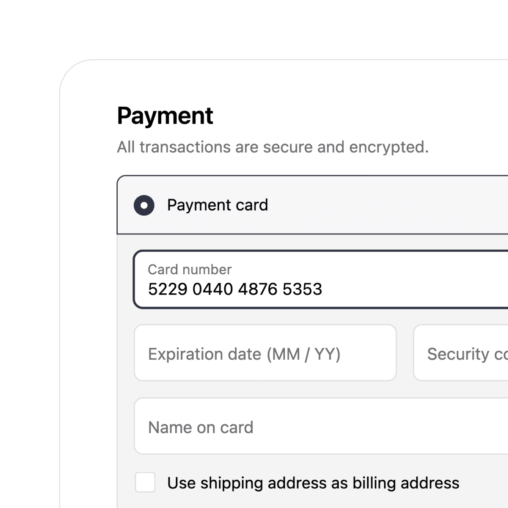Screen dimensions: 508x508
Task: Click the Security code input
Action: coord(461,353)
